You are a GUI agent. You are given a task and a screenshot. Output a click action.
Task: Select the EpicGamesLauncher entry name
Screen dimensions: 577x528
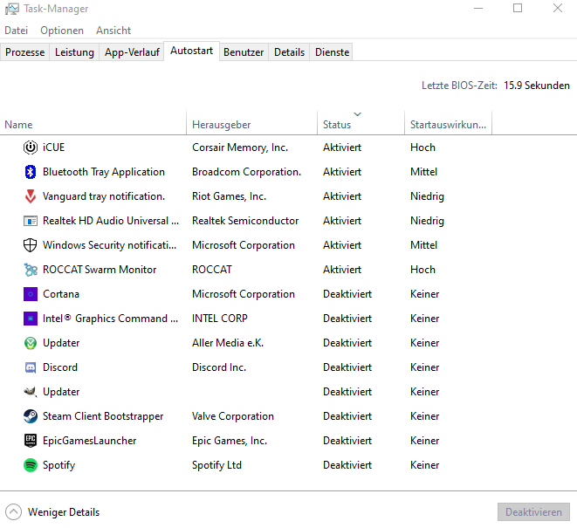pyautogui.click(x=89, y=441)
